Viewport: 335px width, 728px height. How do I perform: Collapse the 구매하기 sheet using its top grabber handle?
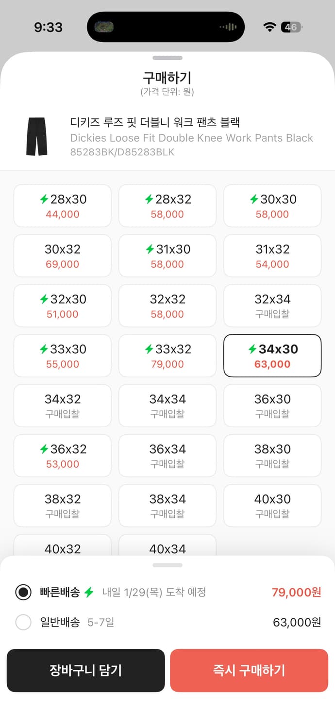[167, 58]
